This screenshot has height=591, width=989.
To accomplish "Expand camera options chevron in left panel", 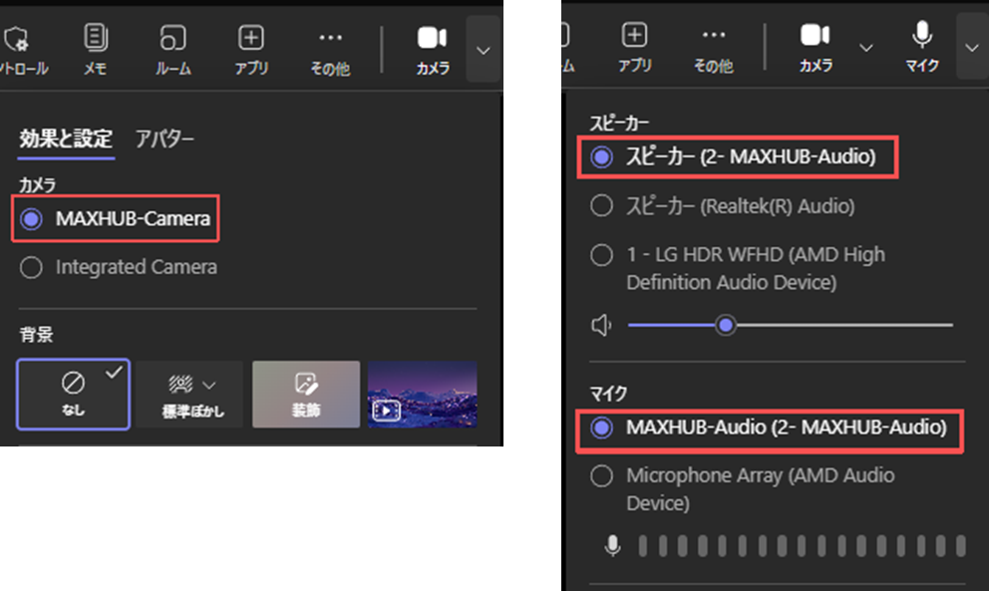I will click(484, 51).
